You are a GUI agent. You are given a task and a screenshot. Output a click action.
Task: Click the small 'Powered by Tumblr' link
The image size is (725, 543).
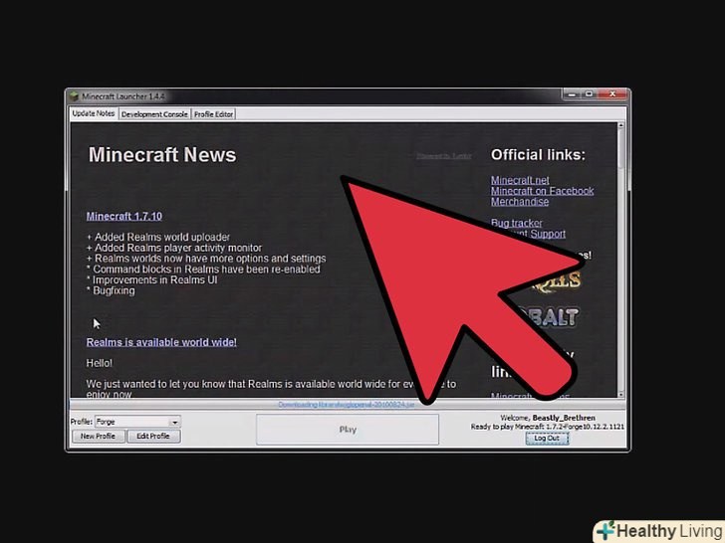[444, 156]
